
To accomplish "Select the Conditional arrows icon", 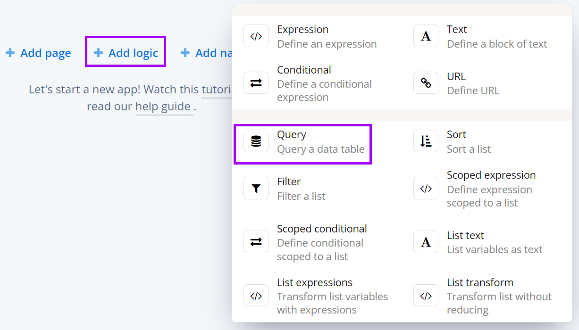I will tap(256, 83).
